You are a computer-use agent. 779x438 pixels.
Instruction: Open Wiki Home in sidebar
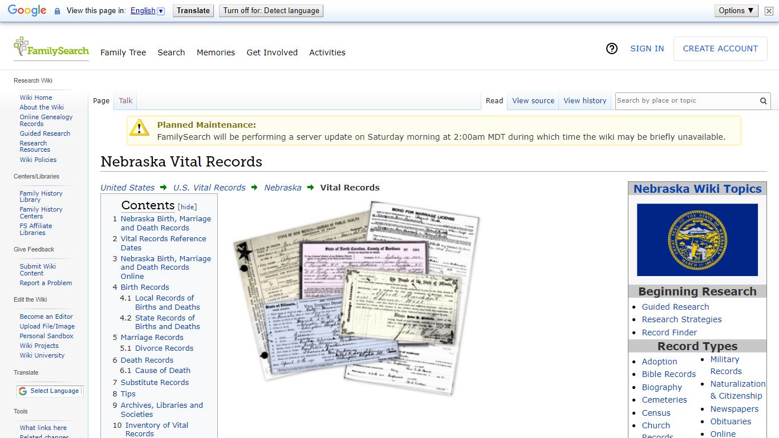point(36,98)
